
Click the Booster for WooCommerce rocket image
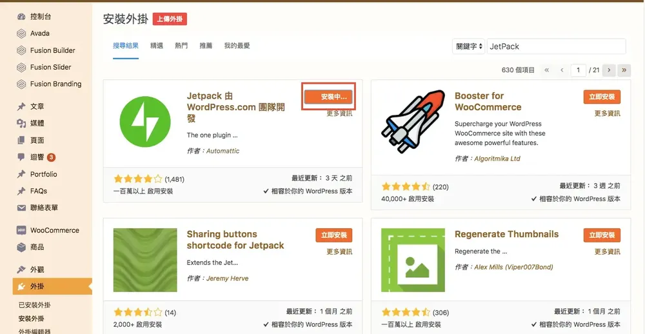point(413,122)
